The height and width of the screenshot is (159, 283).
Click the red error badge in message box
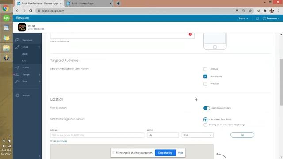pyautogui.click(x=190, y=34)
